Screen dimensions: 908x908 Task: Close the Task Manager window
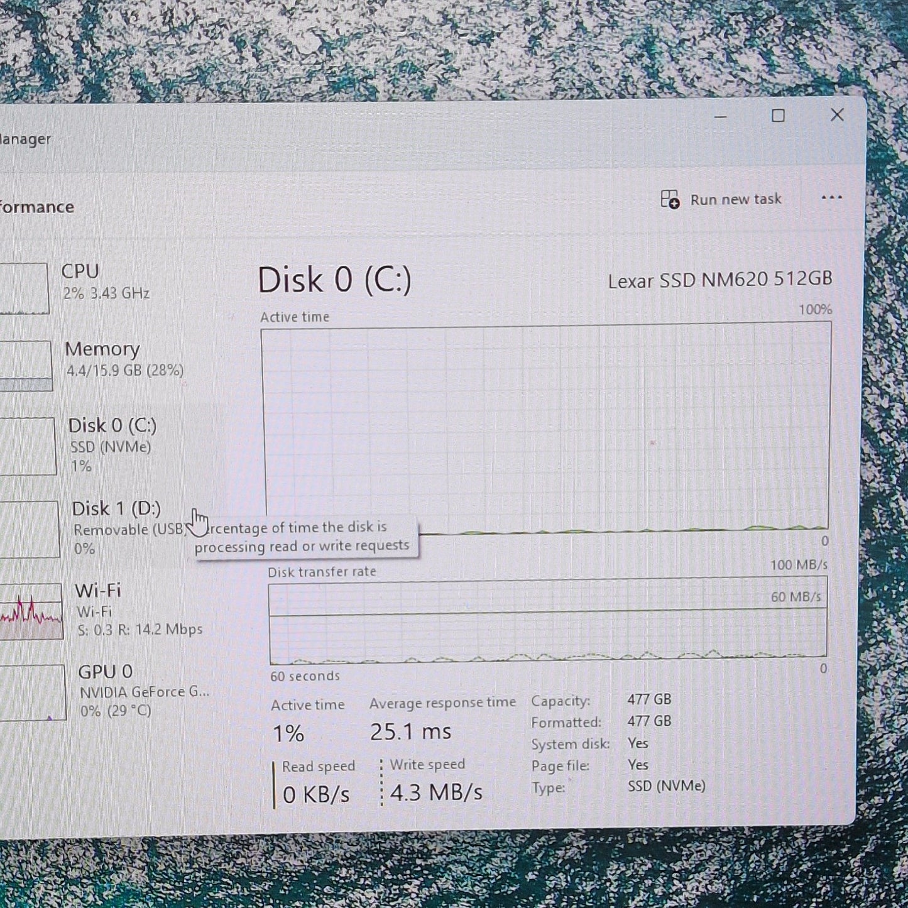[837, 114]
